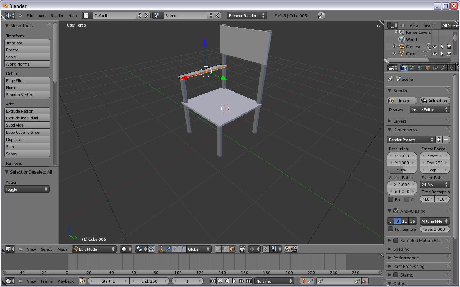The height and width of the screenshot is (287, 460).
Task: Open the Global orientation dropdown
Action: (x=199, y=249)
